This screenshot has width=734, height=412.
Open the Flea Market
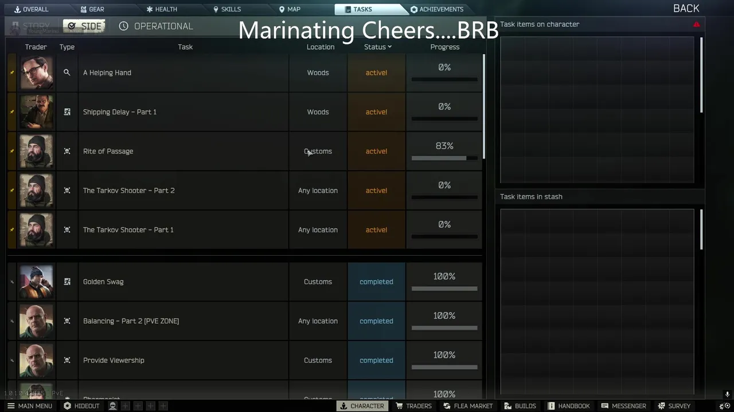[468, 406]
